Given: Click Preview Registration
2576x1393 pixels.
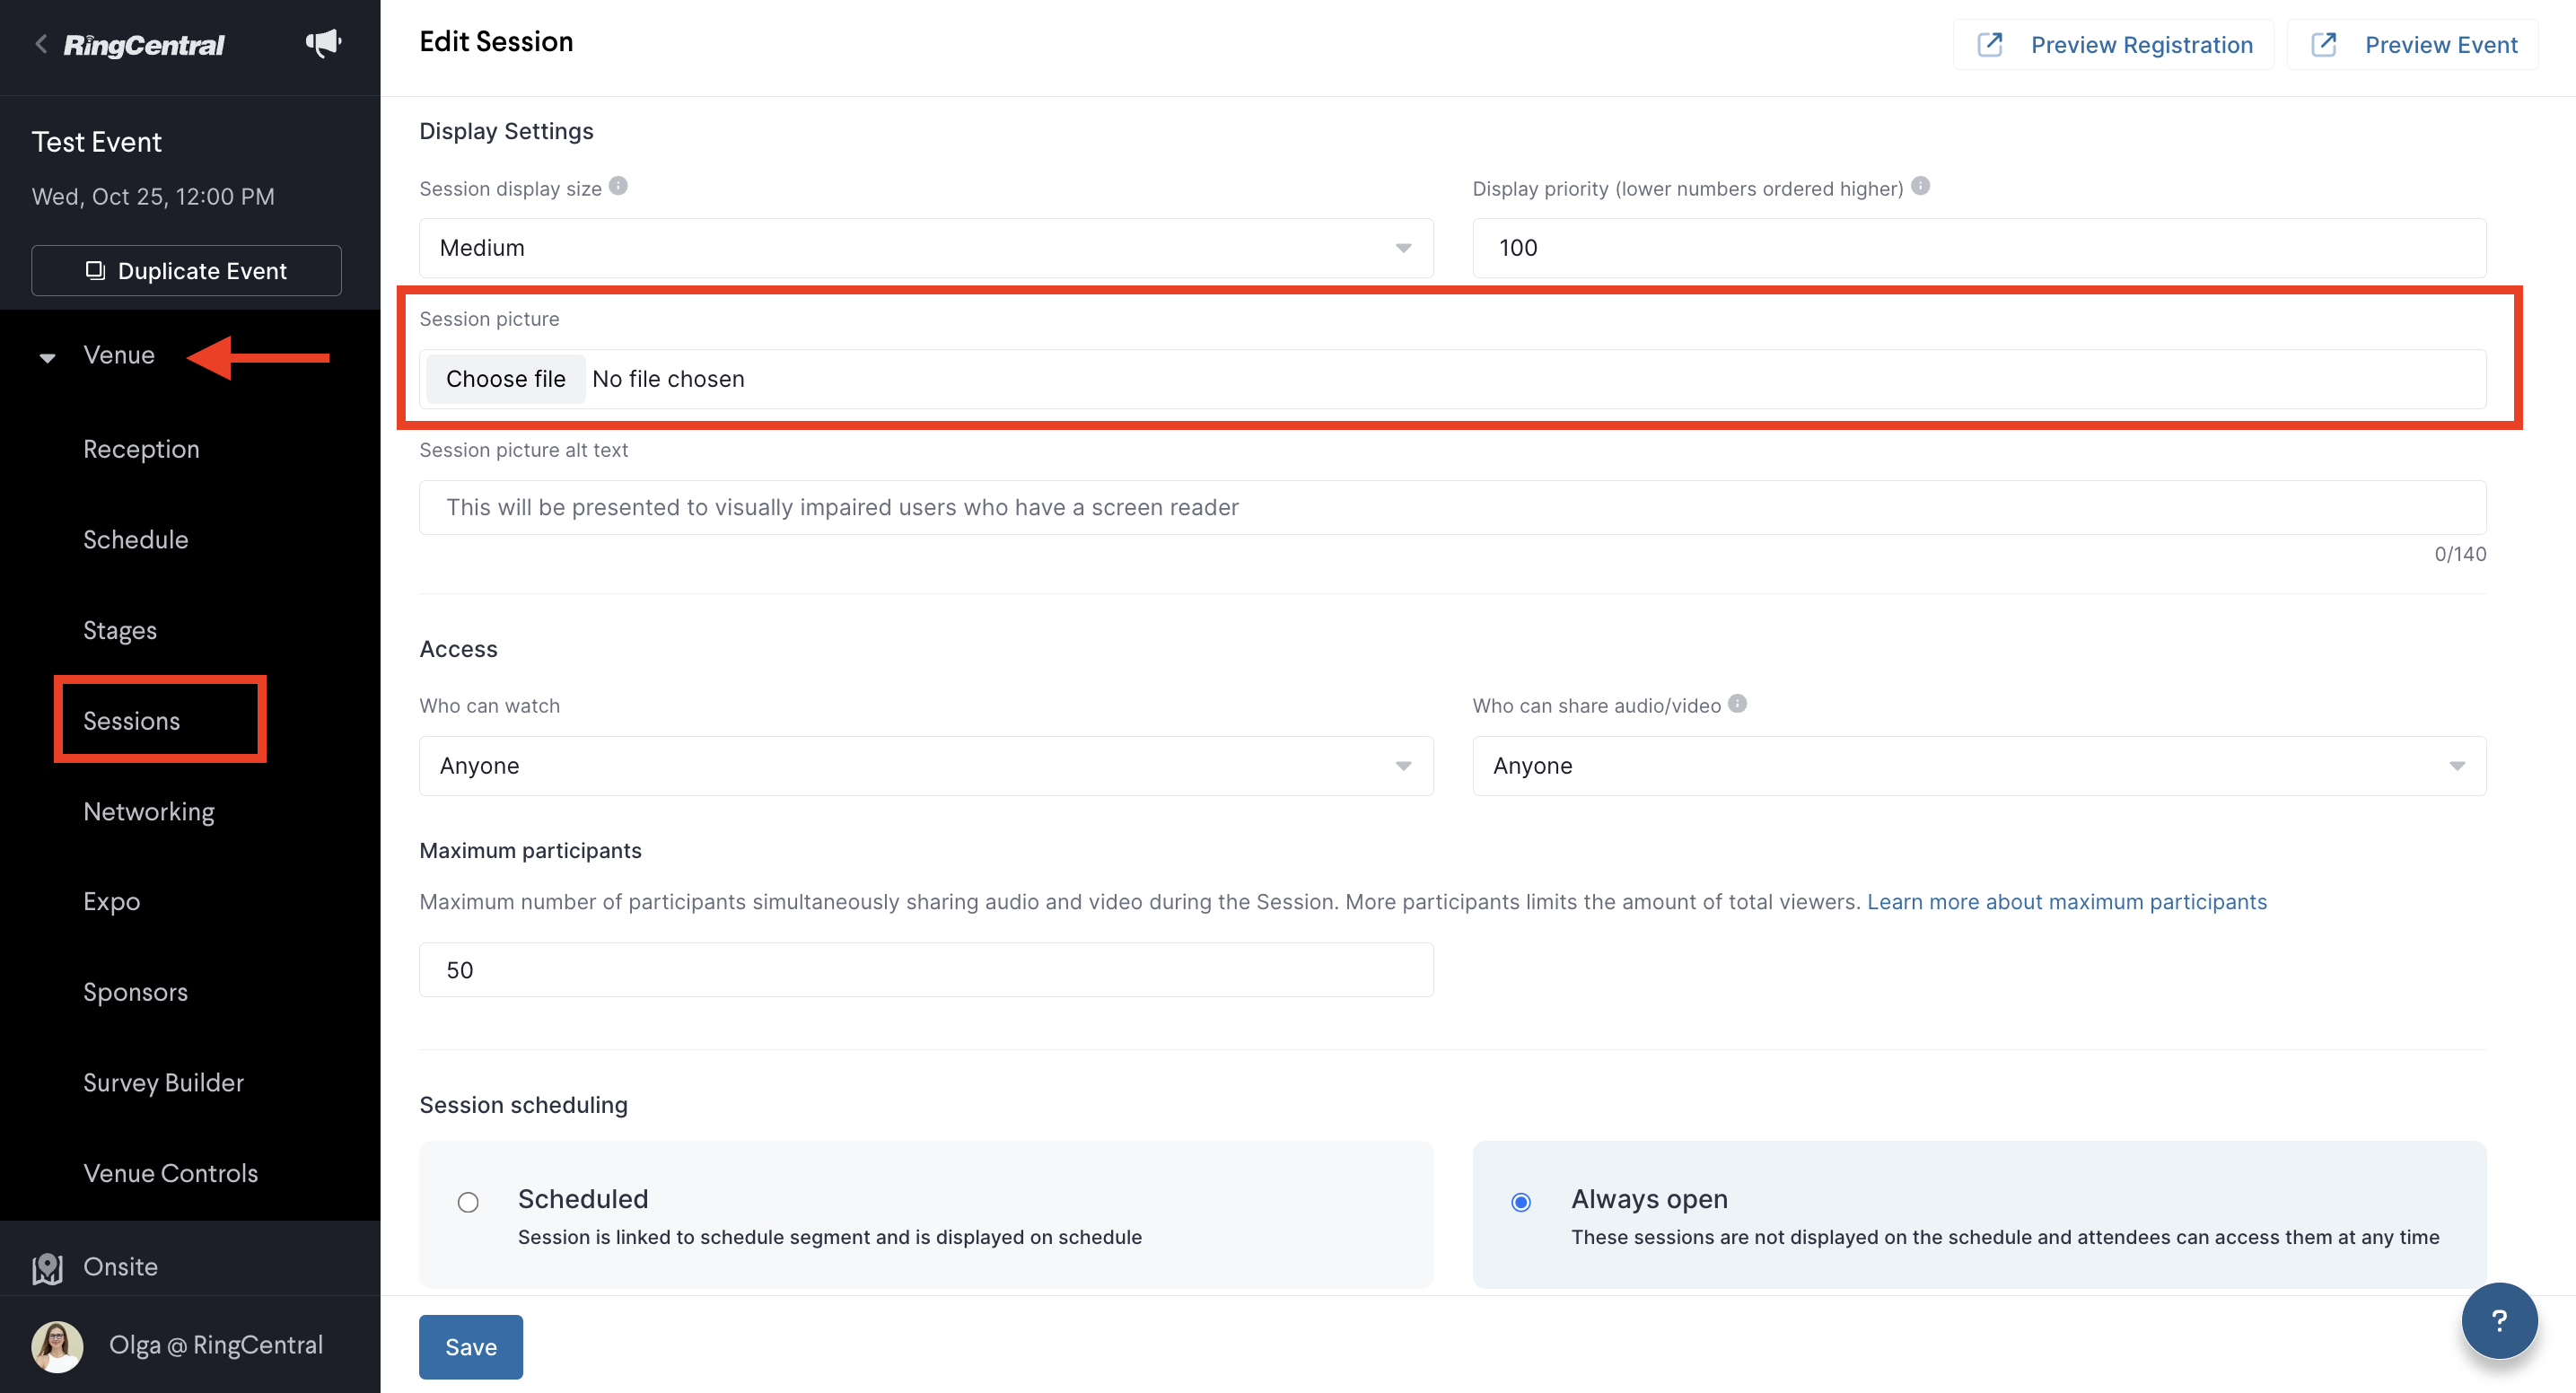Looking at the screenshot, I should point(2113,45).
